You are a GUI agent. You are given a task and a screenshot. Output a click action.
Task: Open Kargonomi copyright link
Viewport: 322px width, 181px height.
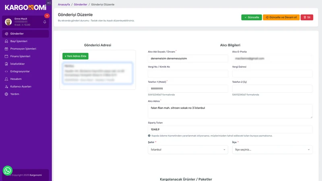point(35,175)
